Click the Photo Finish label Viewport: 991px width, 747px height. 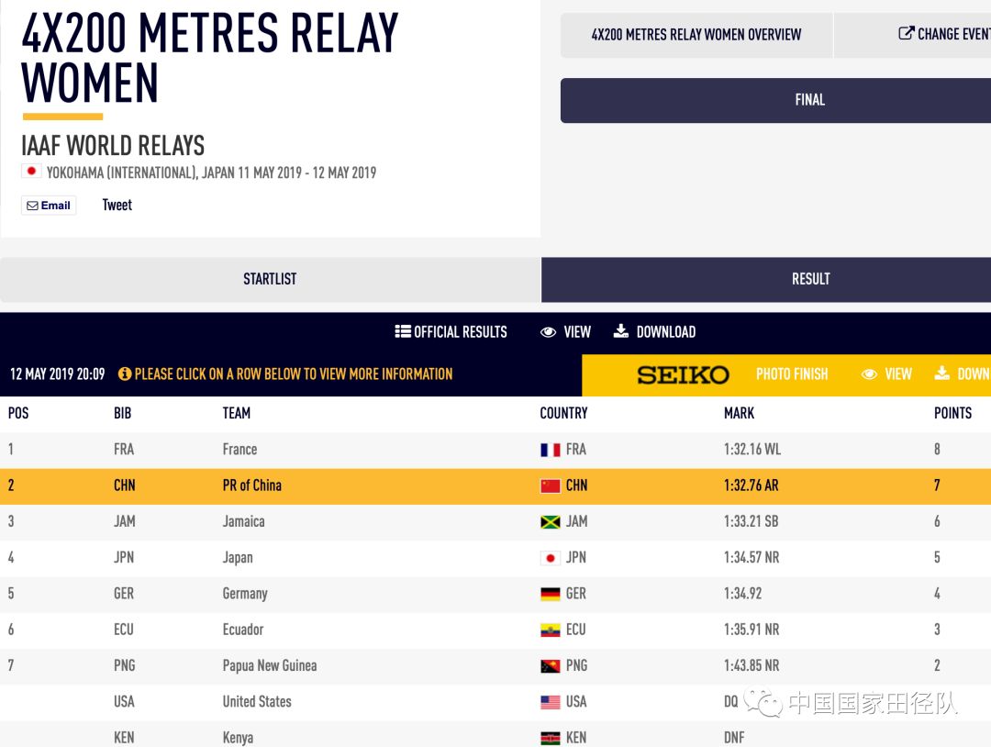point(792,374)
